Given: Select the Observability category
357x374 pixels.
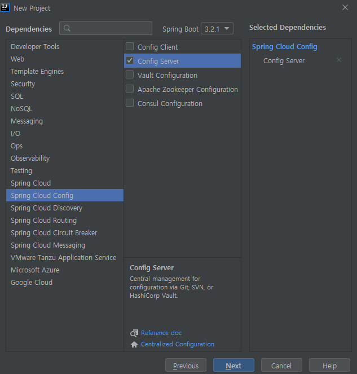Looking at the screenshot, I should click(x=65, y=158).
